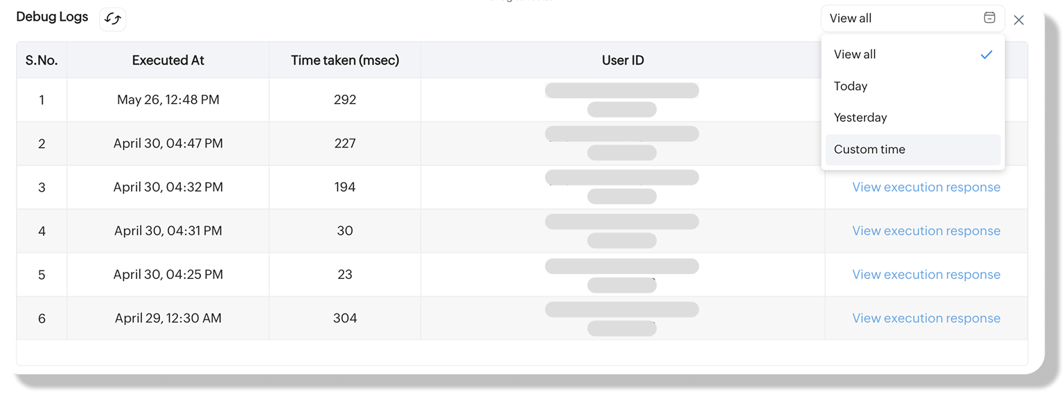1064x393 pixels.
Task: Click the S.No. column header
Action: 42,60
